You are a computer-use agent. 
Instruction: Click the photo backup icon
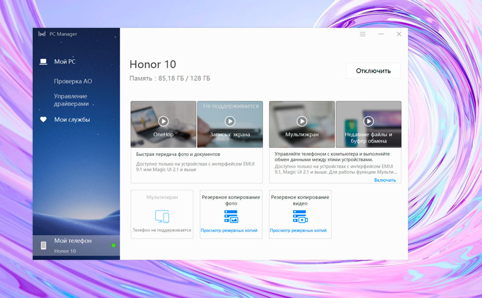tap(231, 216)
